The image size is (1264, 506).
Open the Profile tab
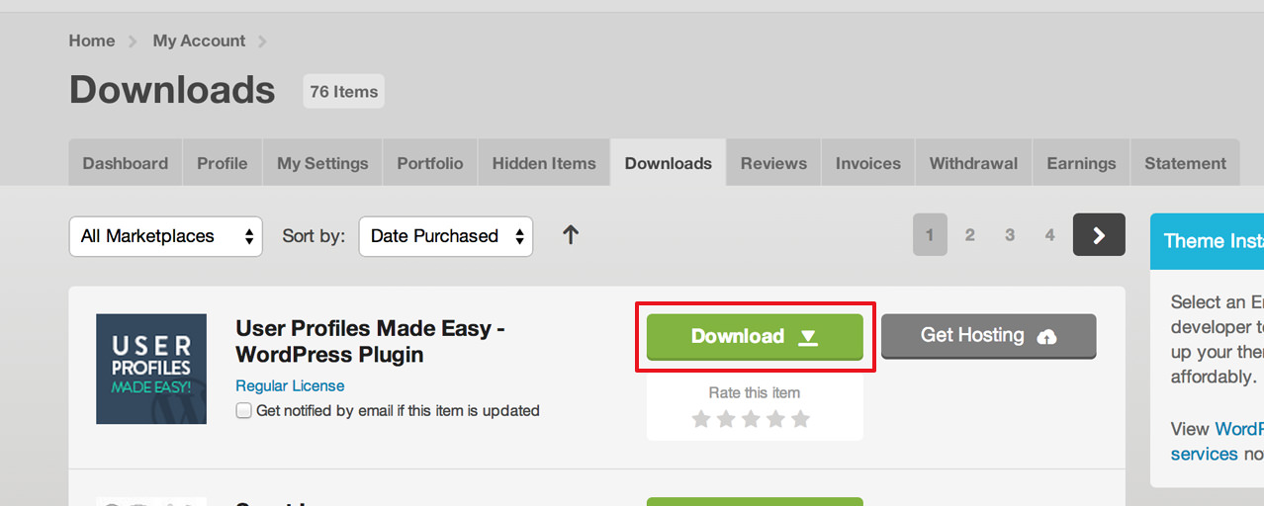coord(223,163)
